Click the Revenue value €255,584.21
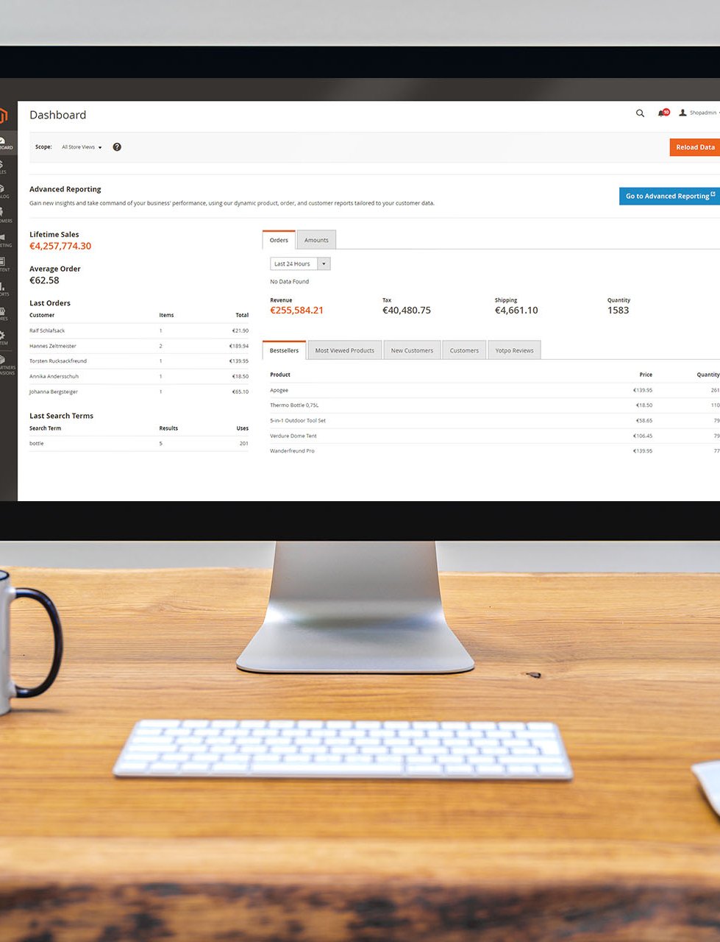The width and height of the screenshot is (720, 942). point(296,311)
